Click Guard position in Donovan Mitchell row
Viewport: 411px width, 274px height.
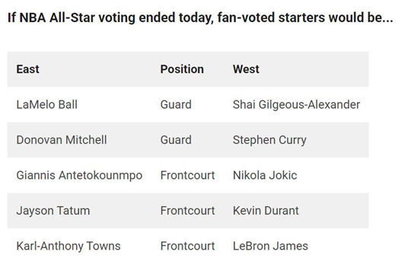tap(176, 140)
